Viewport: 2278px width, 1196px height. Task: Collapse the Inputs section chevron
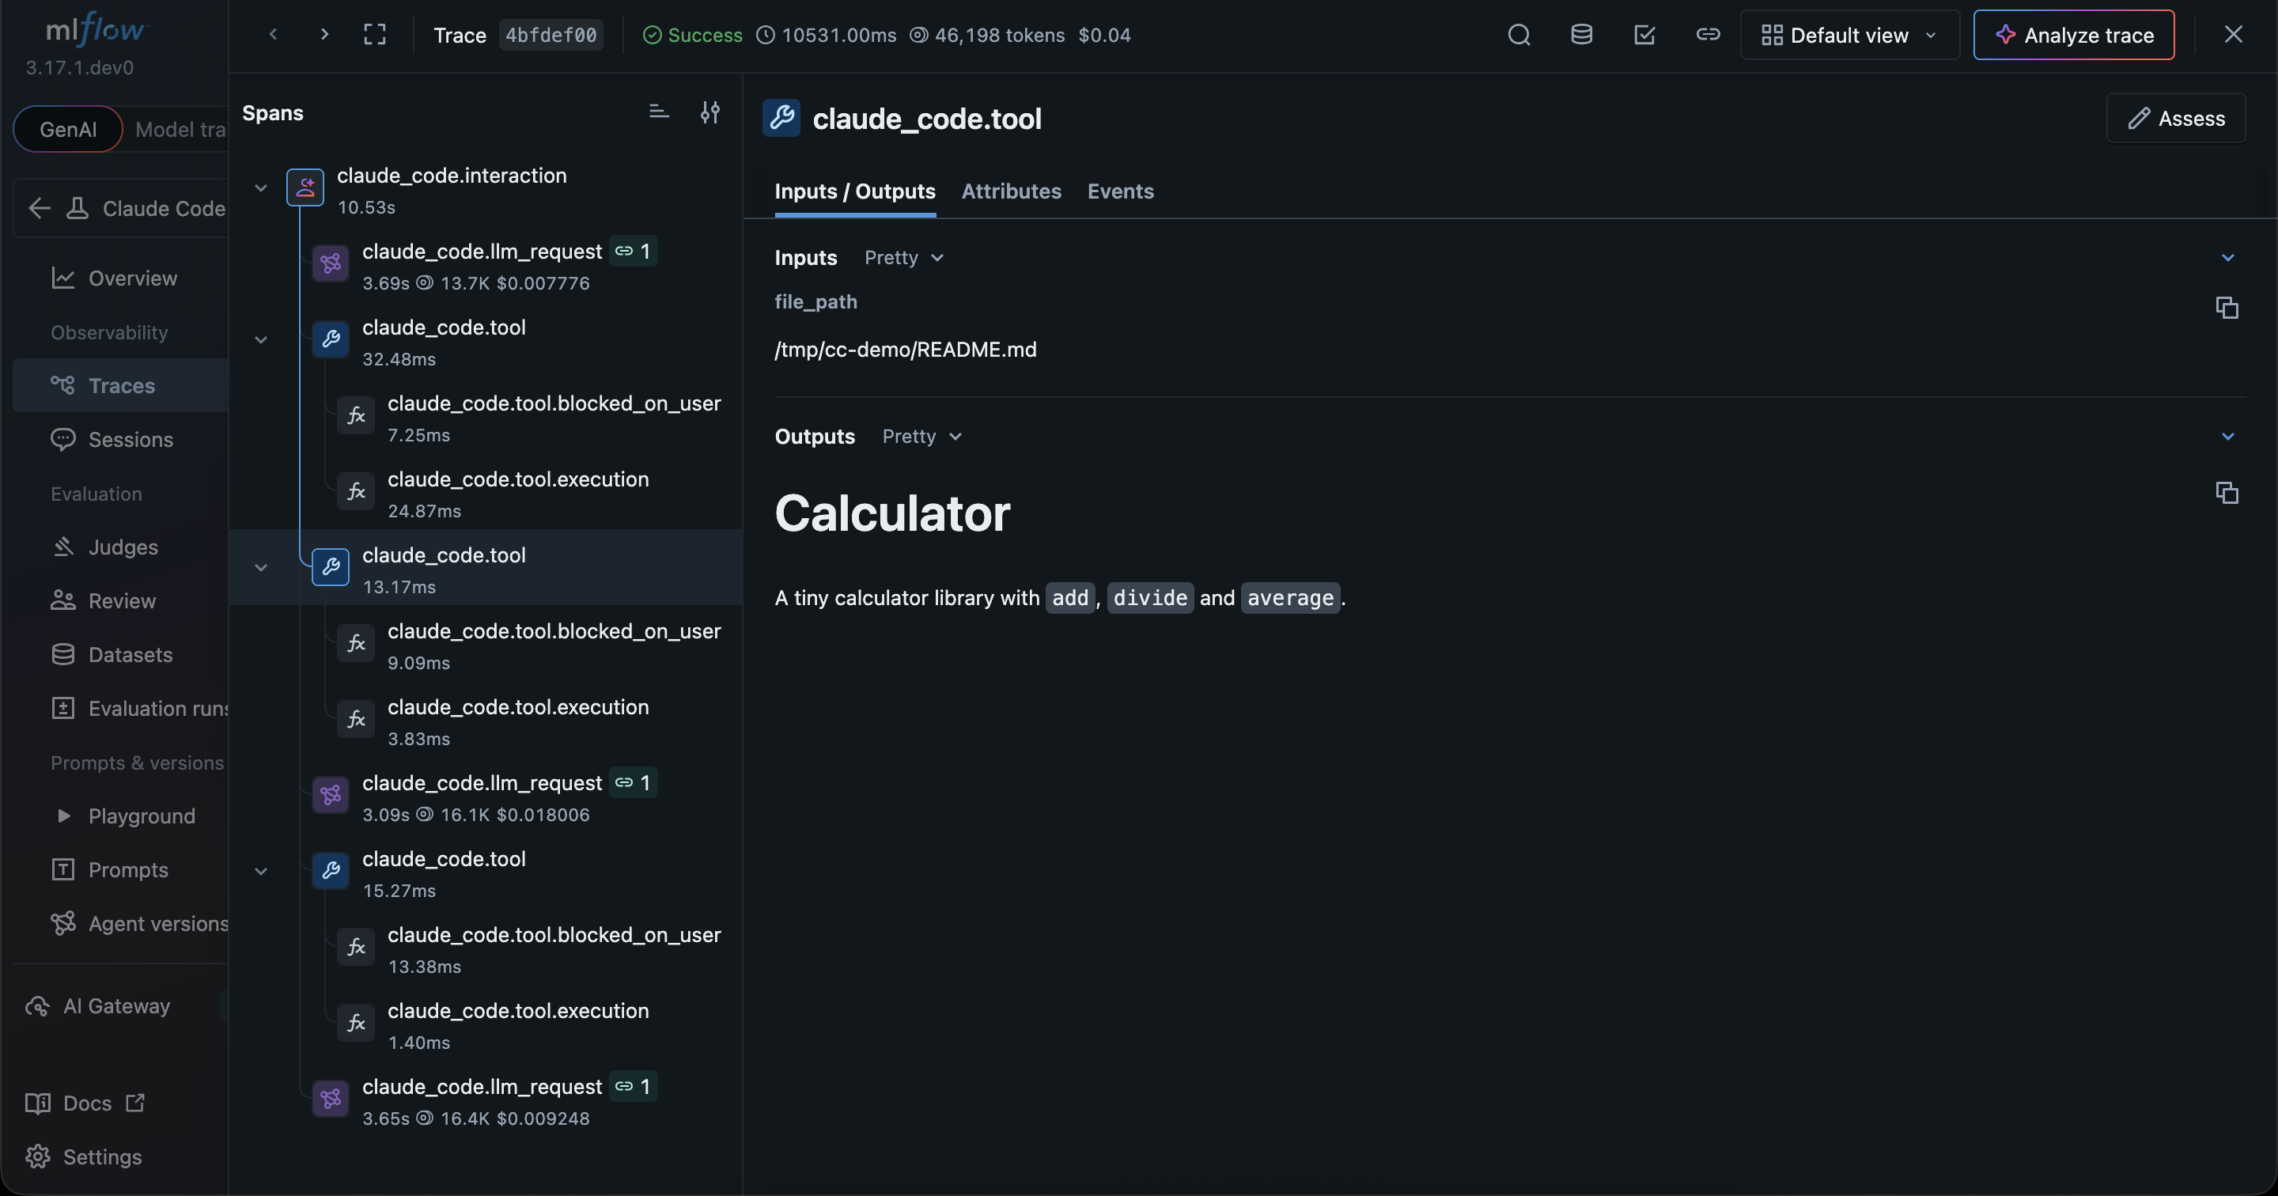2227,257
